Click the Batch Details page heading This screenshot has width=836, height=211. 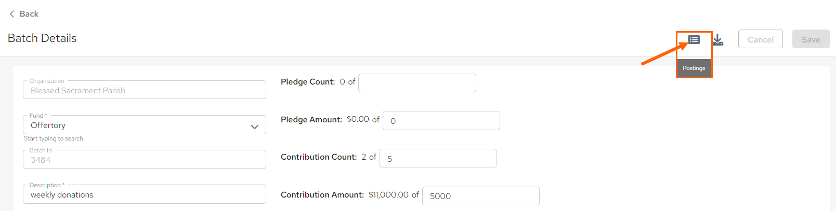click(42, 38)
